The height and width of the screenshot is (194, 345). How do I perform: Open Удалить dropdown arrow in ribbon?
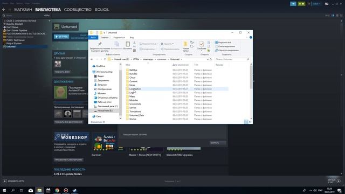tap(173, 44)
